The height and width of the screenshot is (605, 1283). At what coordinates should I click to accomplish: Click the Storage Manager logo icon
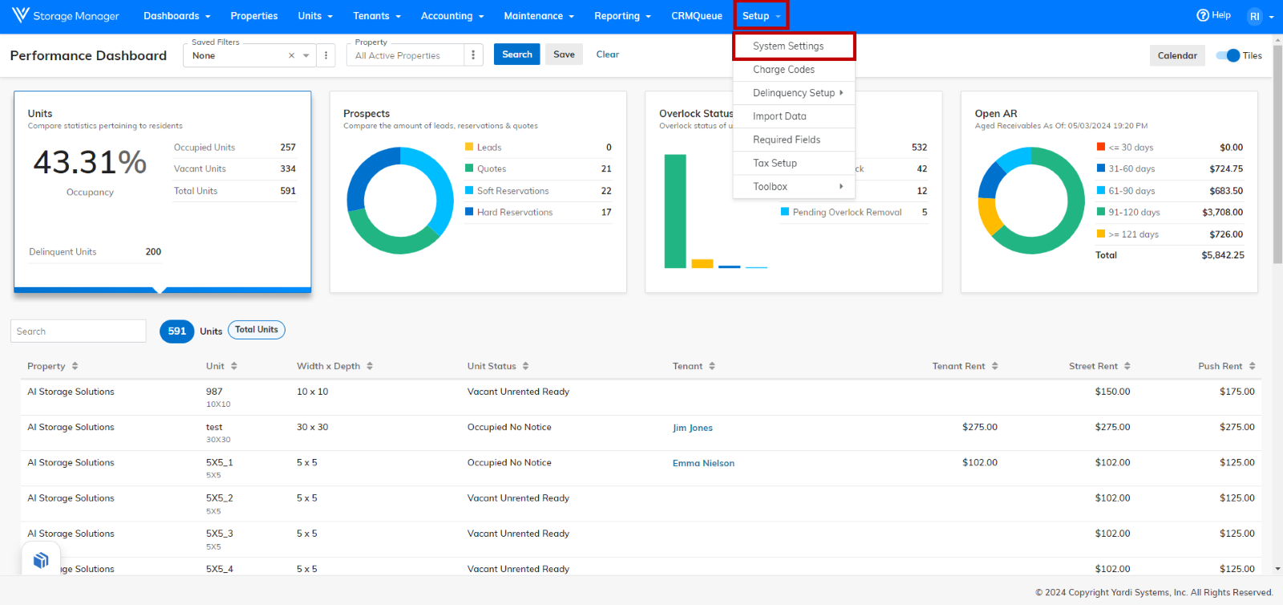click(x=20, y=15)
